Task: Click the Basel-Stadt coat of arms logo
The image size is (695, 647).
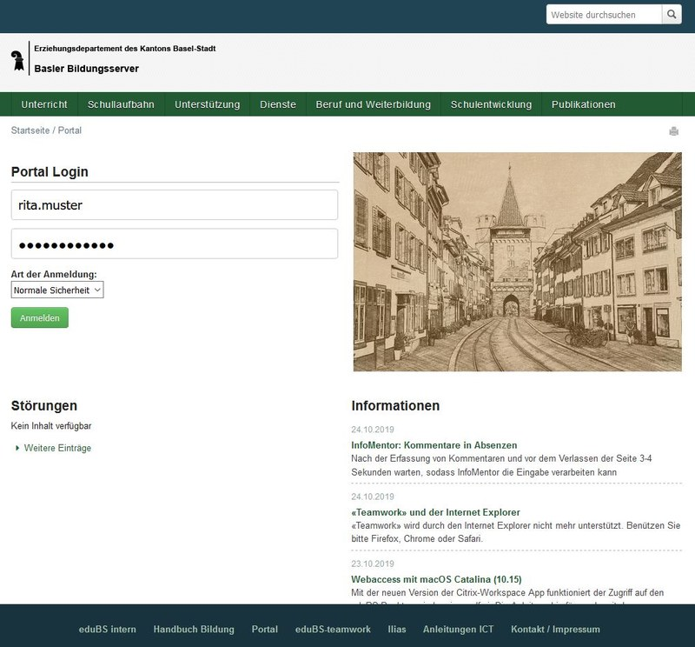Action: [x=17, y=61]
